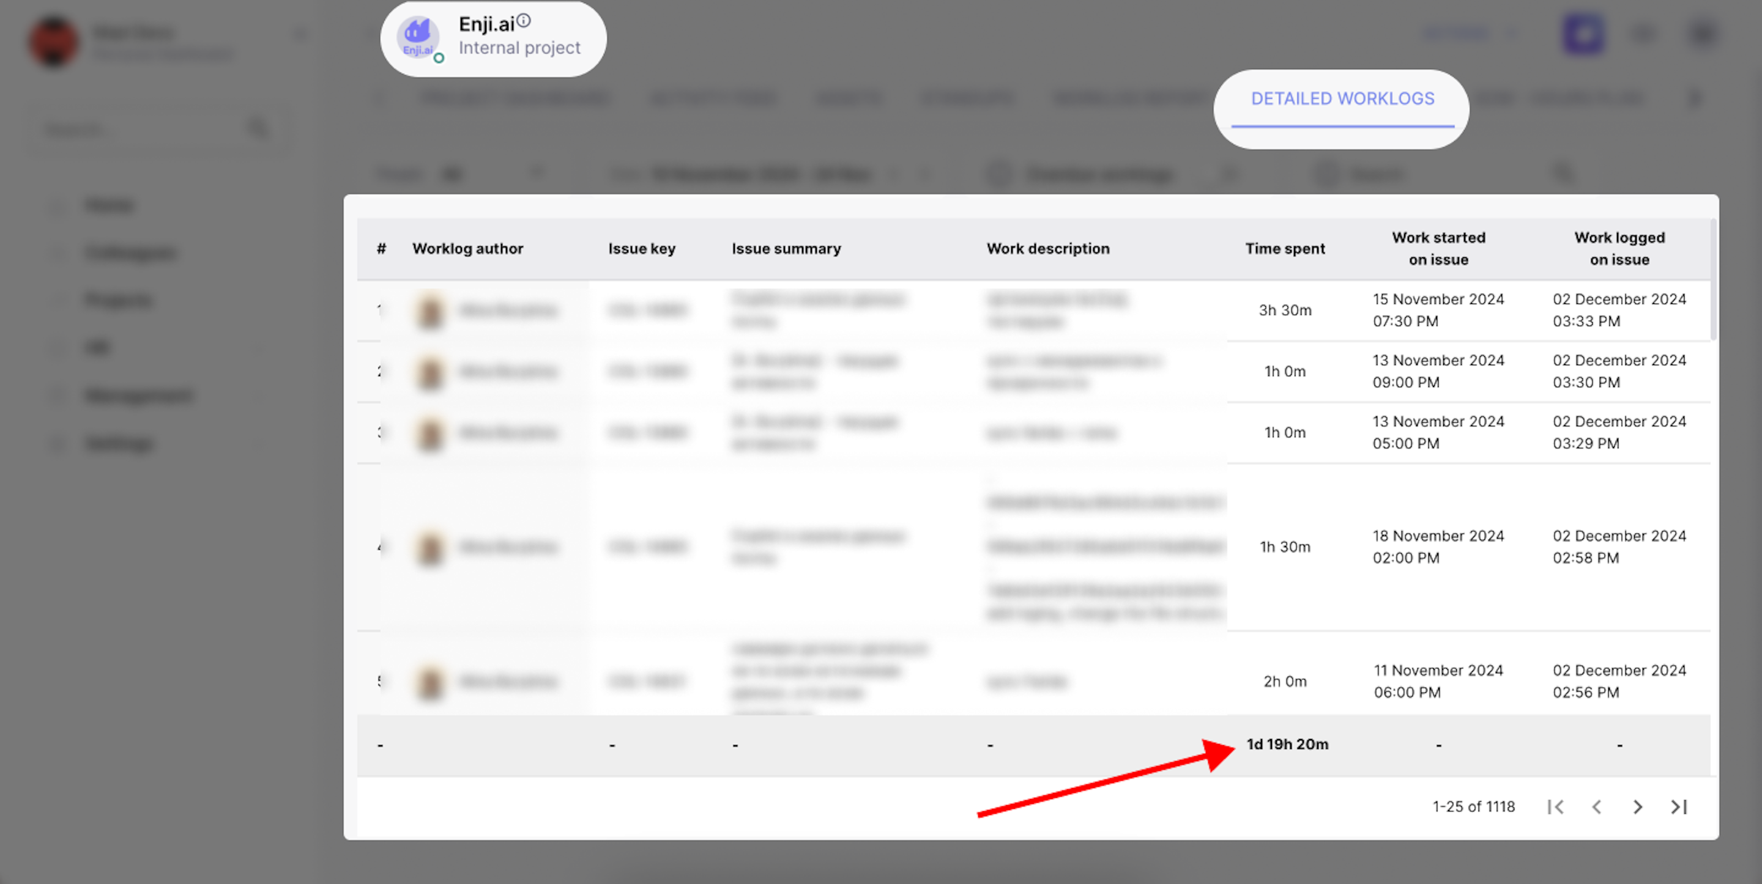Click the worklog table vertical scrollbar

pos(1714,279)
